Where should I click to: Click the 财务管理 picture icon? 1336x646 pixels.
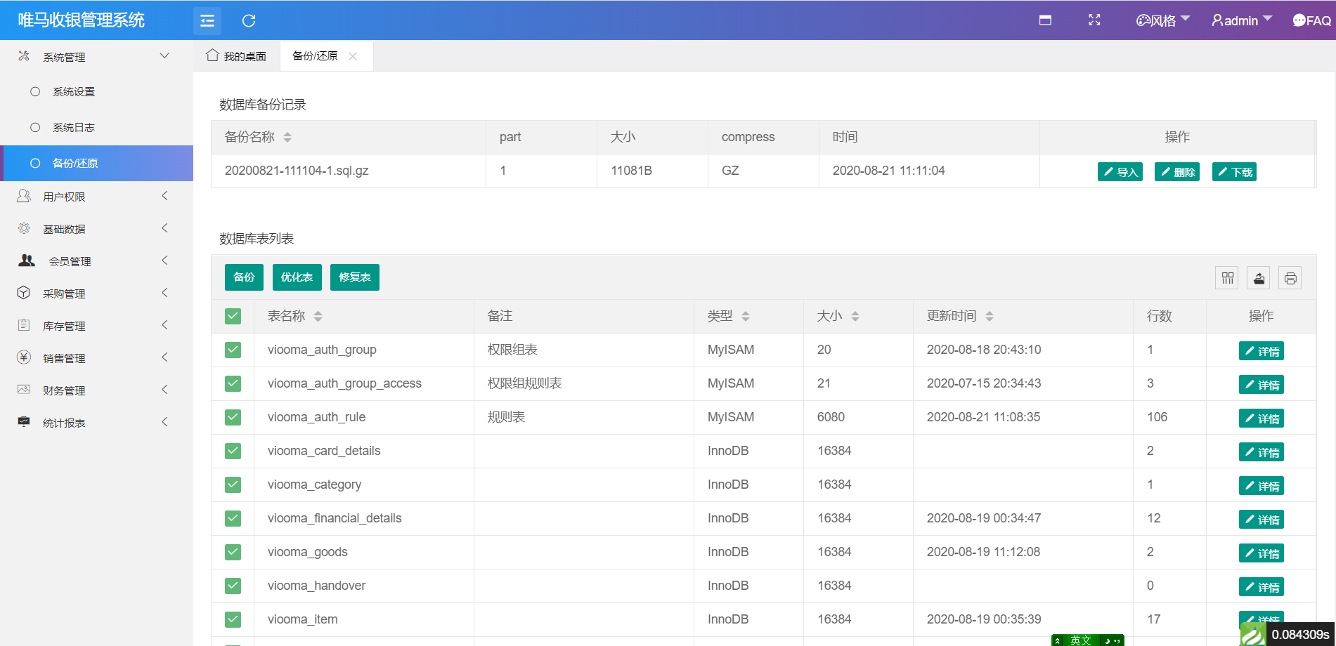(24, 390)
